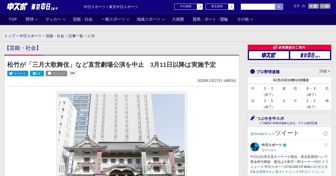Image resolution: width=336 pixels, height=176 pixels.
Task: Open the 地域スポーツ menu
Action: click(148, 19)
